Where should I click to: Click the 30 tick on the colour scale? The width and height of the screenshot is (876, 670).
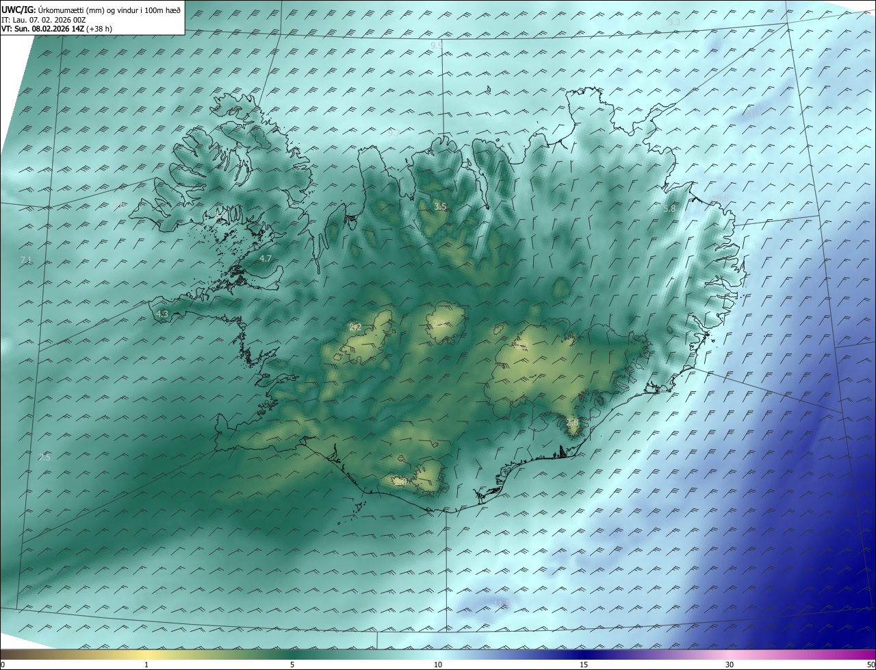point(730,665)
